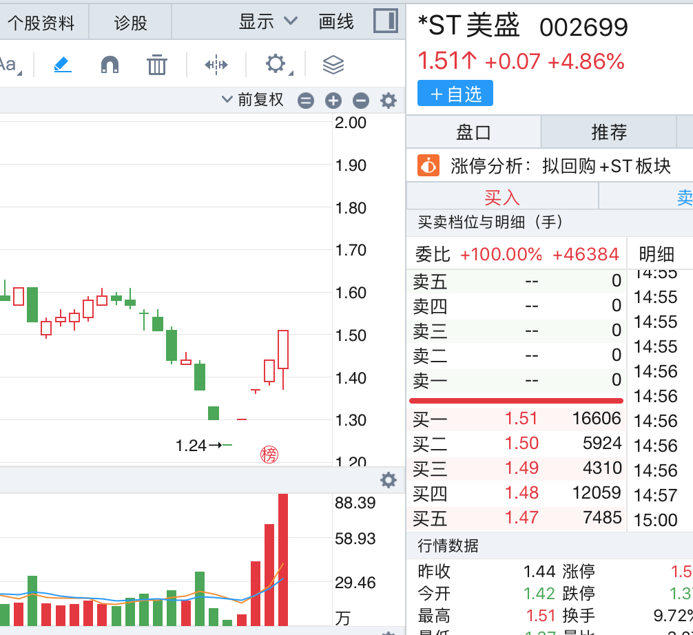Open volume panel settings gear

point(389,480)
